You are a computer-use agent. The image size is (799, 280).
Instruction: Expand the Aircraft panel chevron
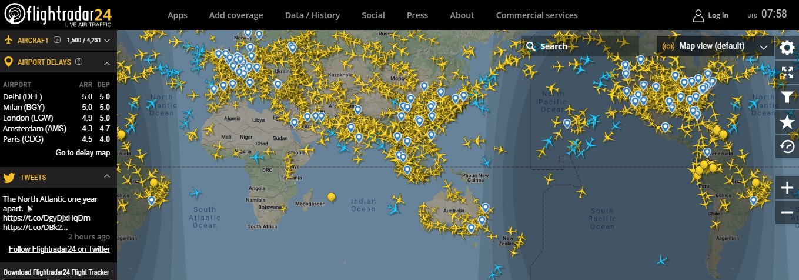pos(108,41)
